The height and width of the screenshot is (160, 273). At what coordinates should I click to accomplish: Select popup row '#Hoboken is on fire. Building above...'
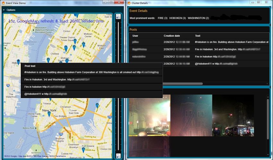point(92,72)
